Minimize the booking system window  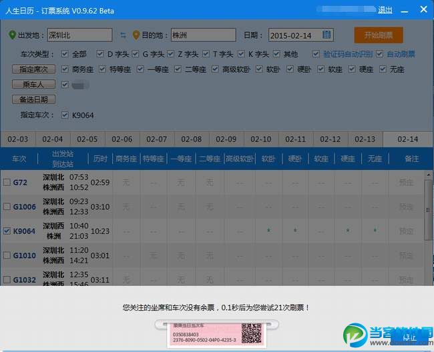[x=405, y=11]
